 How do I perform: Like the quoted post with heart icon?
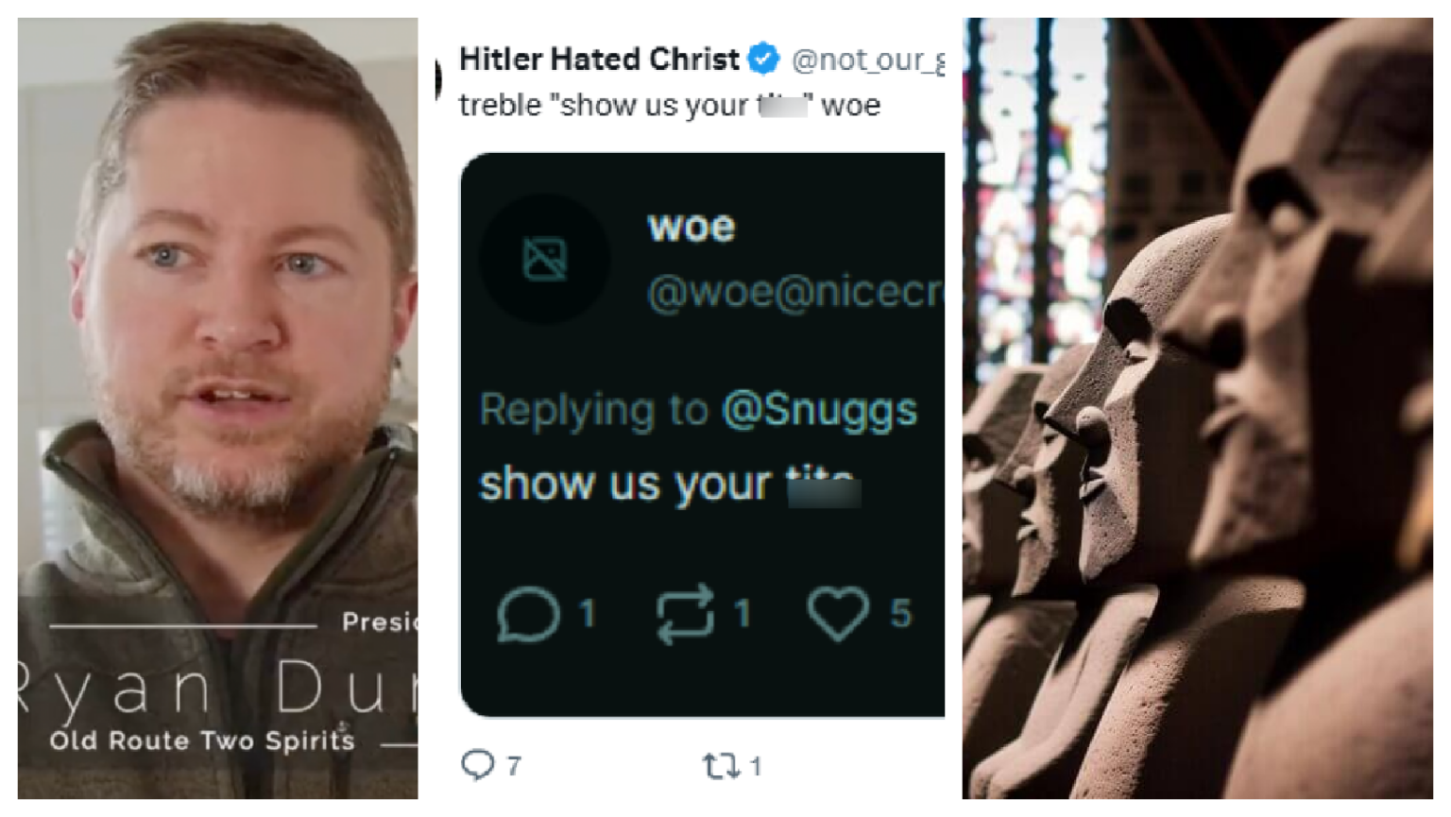(x=838, y=613)
